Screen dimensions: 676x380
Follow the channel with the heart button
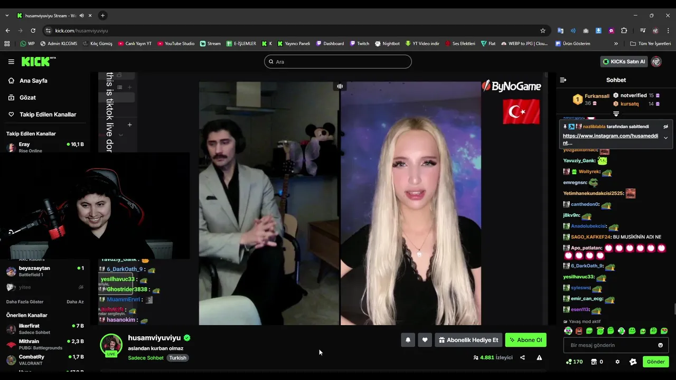425,340
